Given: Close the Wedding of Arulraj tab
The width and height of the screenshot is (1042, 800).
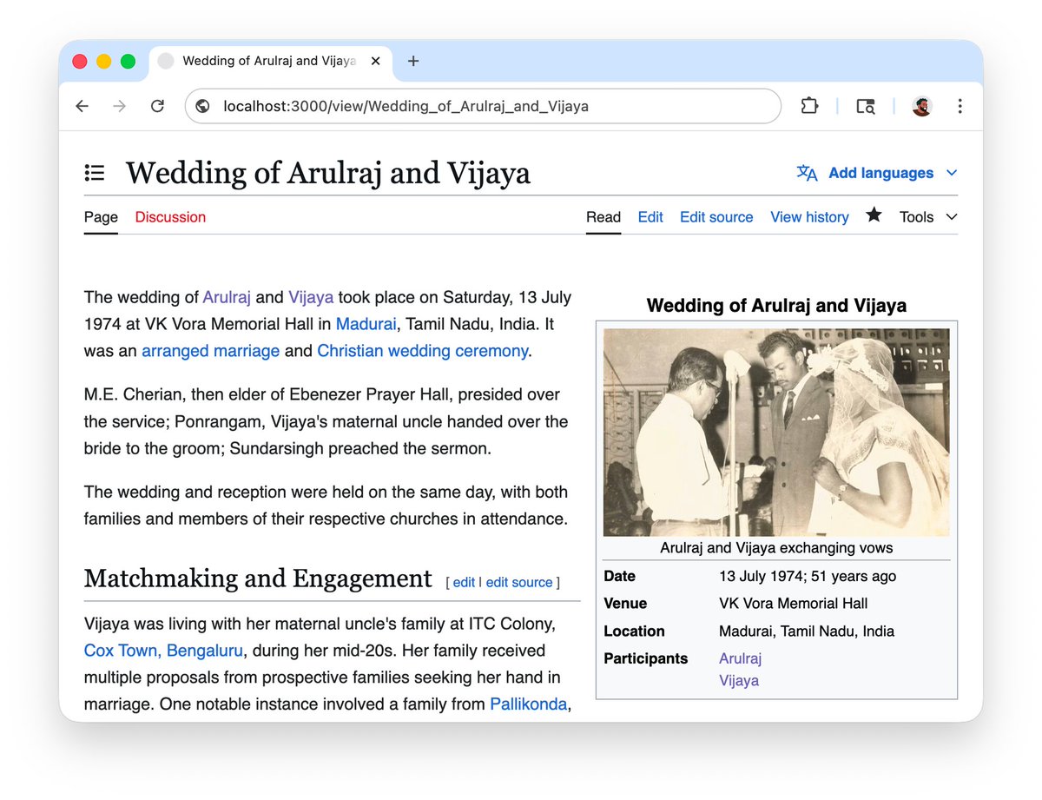Looking at the screenshot, I should (x=375, y=61).
